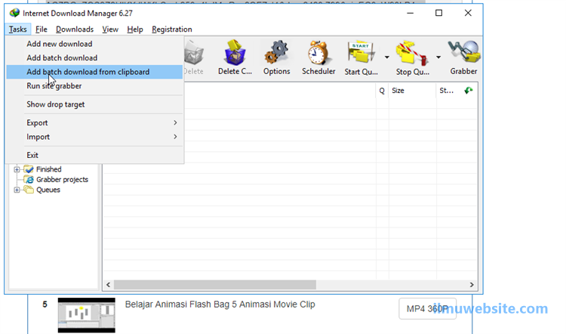Open the Start Queue dropdown arrow

tap(386, 57)
